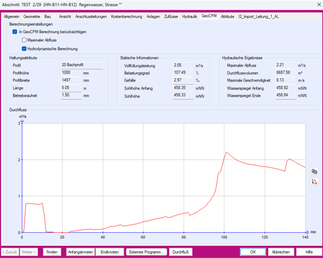
Task: Click the Berechnungseinstellungen group label
Action: [31, 24]
